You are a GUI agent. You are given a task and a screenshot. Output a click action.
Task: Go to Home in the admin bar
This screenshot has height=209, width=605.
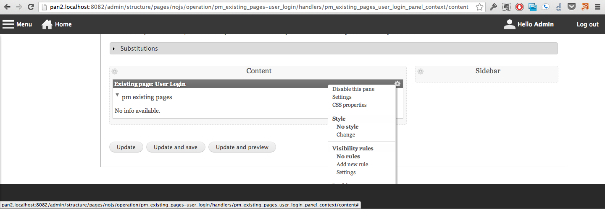(57, 24)
